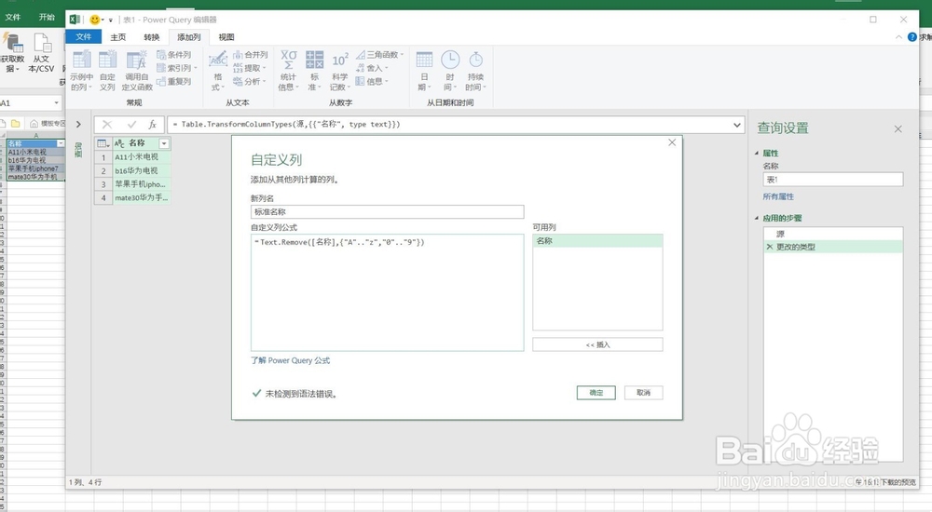Select the cell mate30华为手...
The height and width of the screenshot is (512, 932).
[141, 197]
